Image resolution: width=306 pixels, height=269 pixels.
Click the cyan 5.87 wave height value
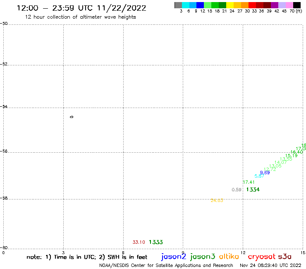pyautogui.click(x=259, y=176)
